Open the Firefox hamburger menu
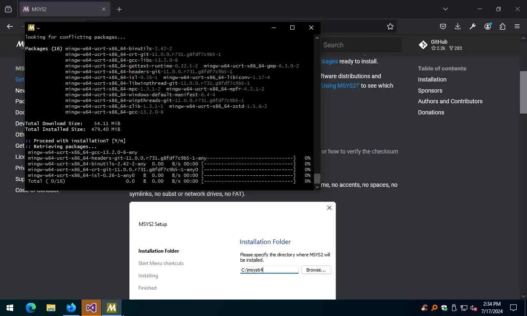The image size is (527, 316). coord(517,26)
